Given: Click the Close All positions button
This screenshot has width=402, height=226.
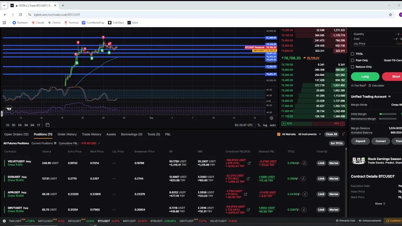Looking at the screenshot, I should coord(331,134).
